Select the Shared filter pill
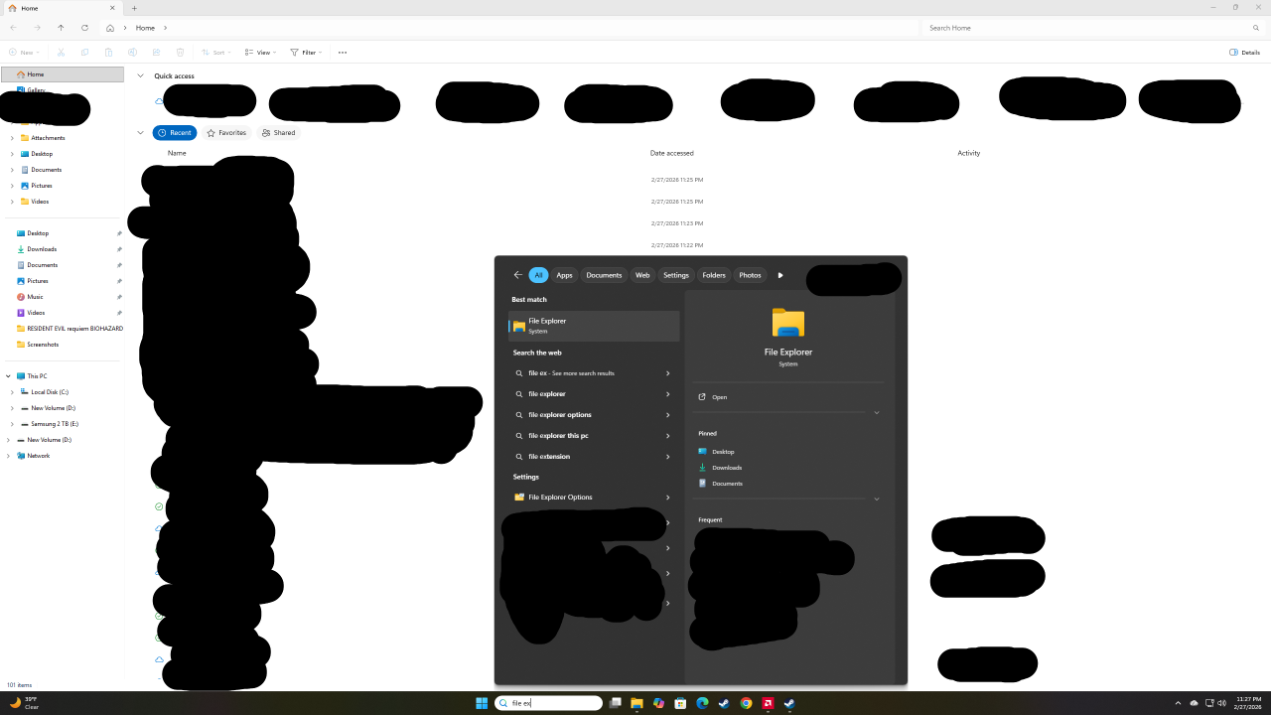The height and width of the screenshot is (715, 1271). tap(279, 133)
